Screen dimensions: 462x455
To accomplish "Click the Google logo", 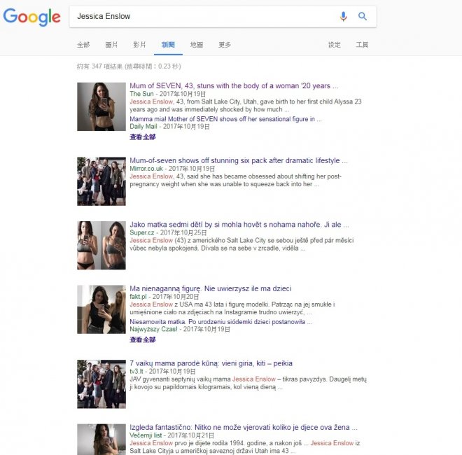I will pos(31,16).
